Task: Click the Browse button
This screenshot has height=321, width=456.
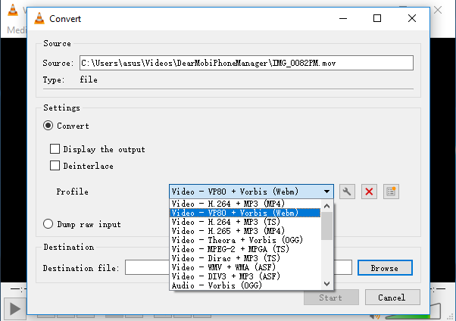Action: (385, 267)
